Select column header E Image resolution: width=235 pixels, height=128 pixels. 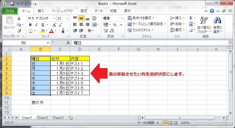click(x=99, y=49)
